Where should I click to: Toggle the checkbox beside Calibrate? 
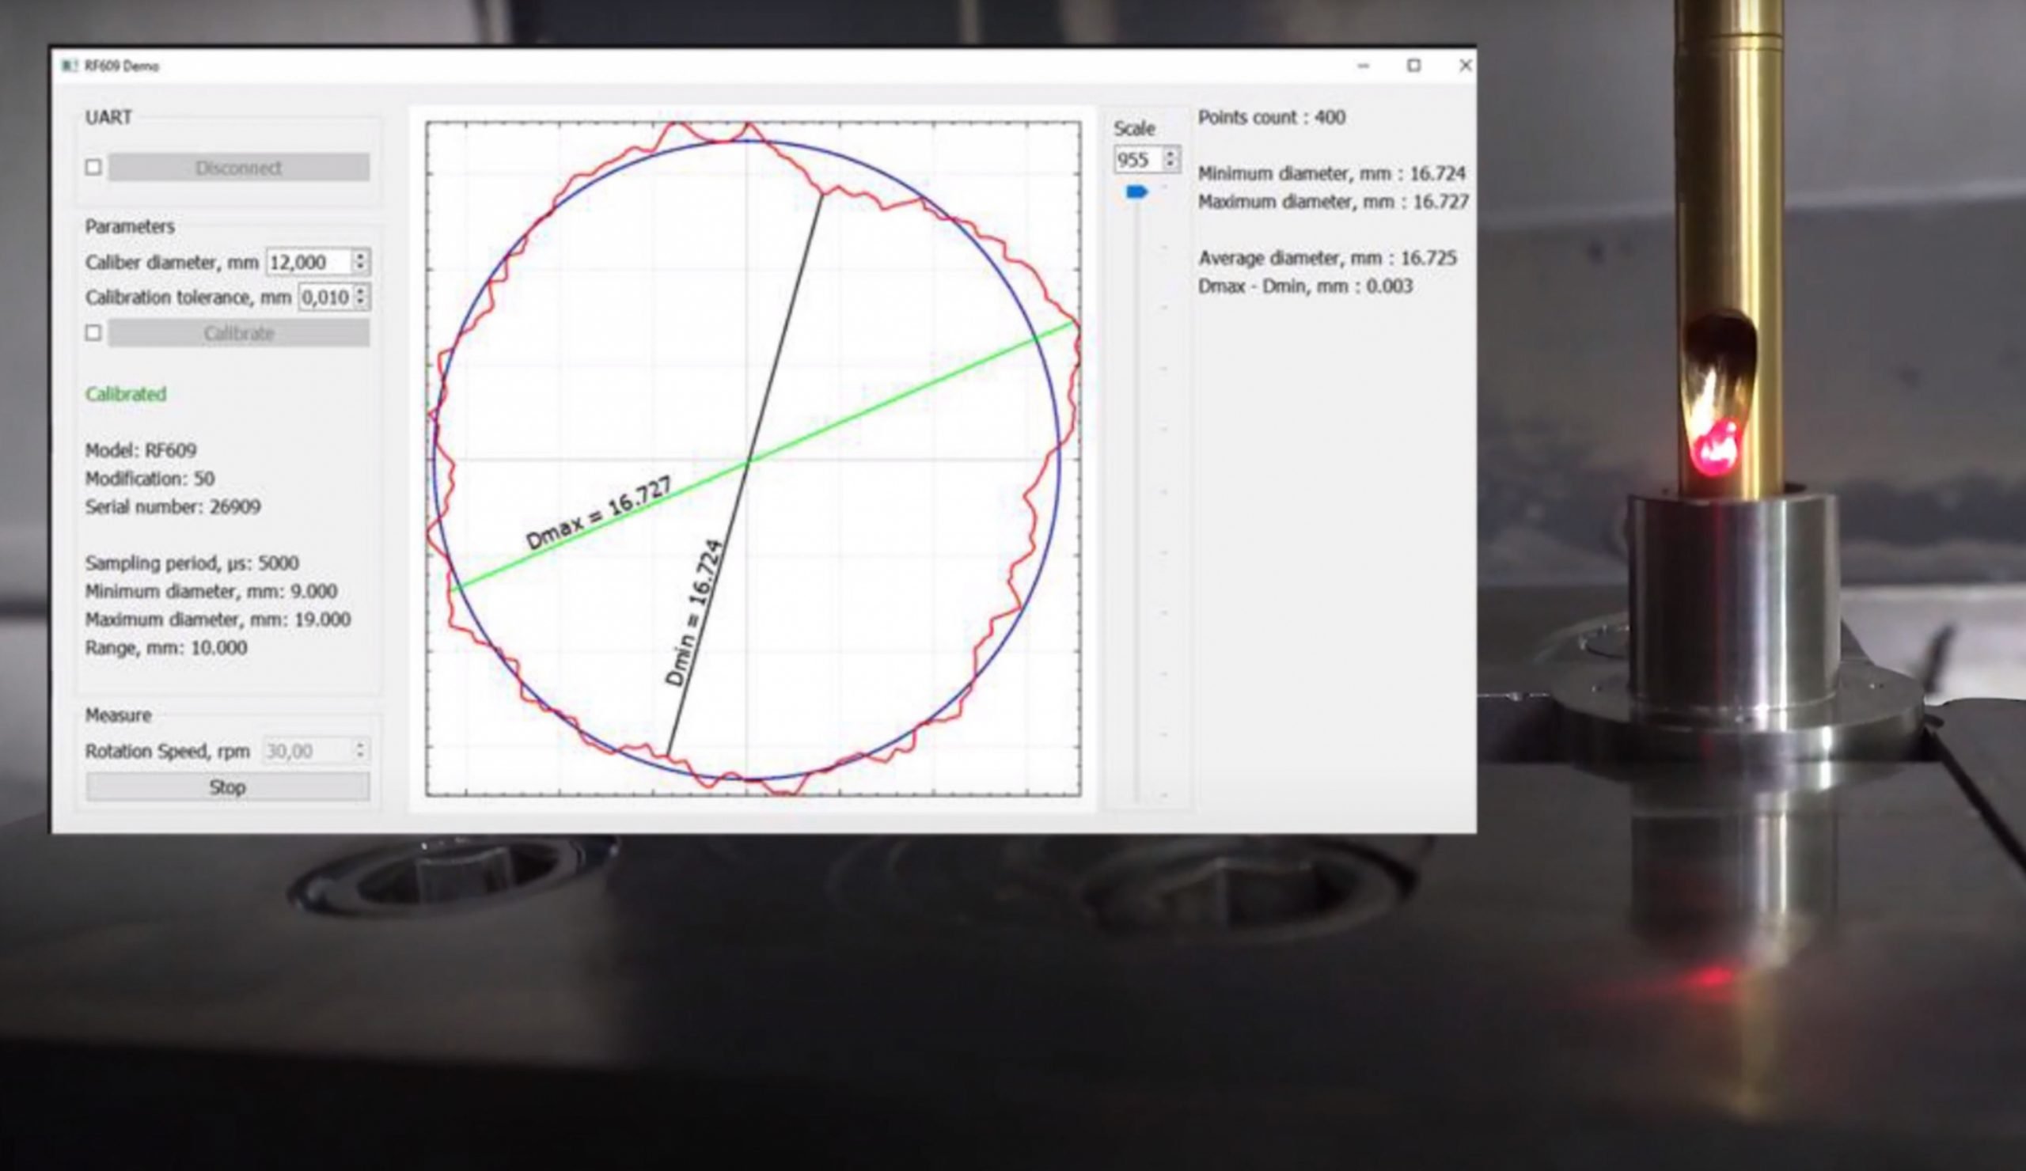(x=93, y=333)
